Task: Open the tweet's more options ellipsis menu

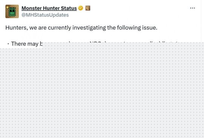Action: [192, 8]
